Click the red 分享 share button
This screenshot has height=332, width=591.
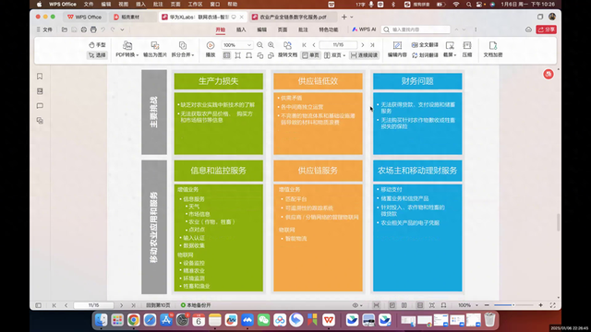click(546, 30)
